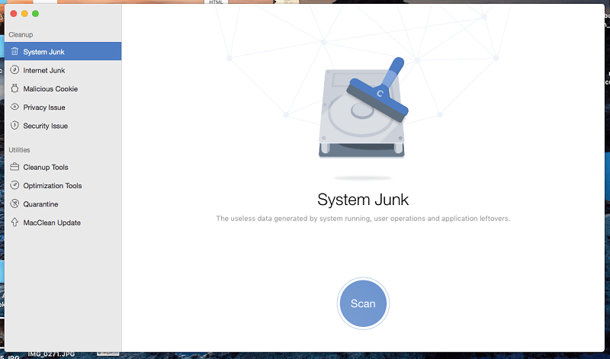Viewport: 610px width, 359px height.
Task: Click the Cleanup section header
Action: coord(21,34)
